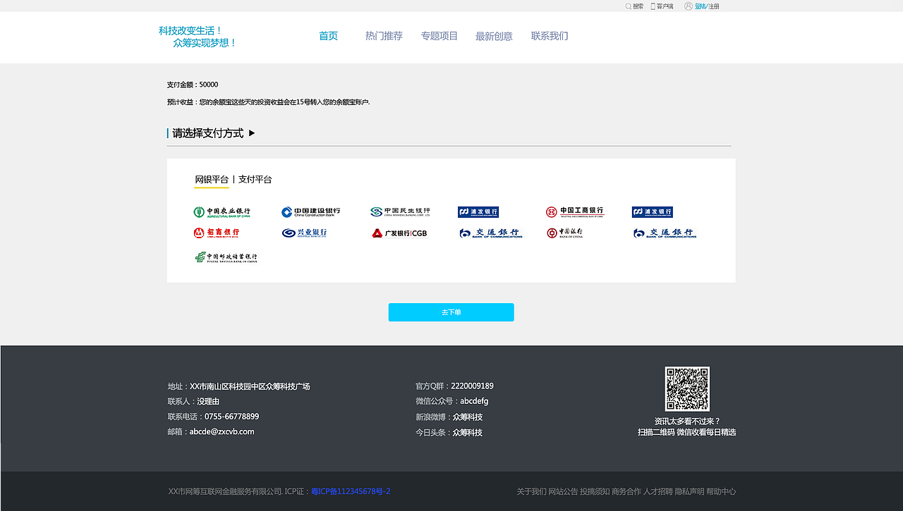Switch to 支付平台 tab
903x511 pixels.
[255, 180]
